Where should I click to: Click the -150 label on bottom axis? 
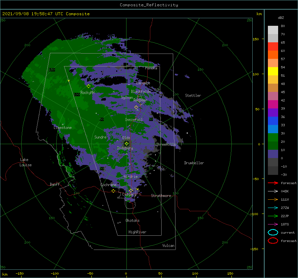coord(20,273)
